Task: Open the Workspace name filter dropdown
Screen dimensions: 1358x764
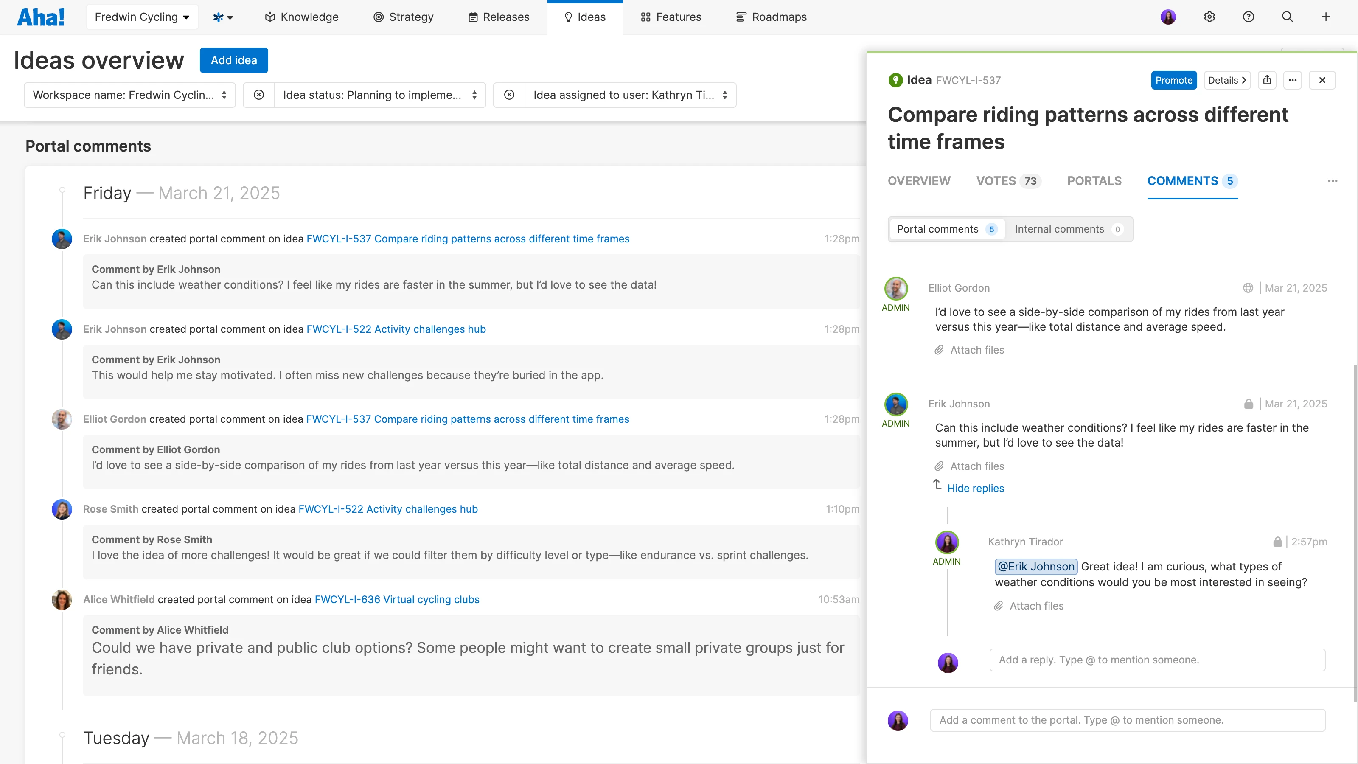Action: tap(130, 95)
